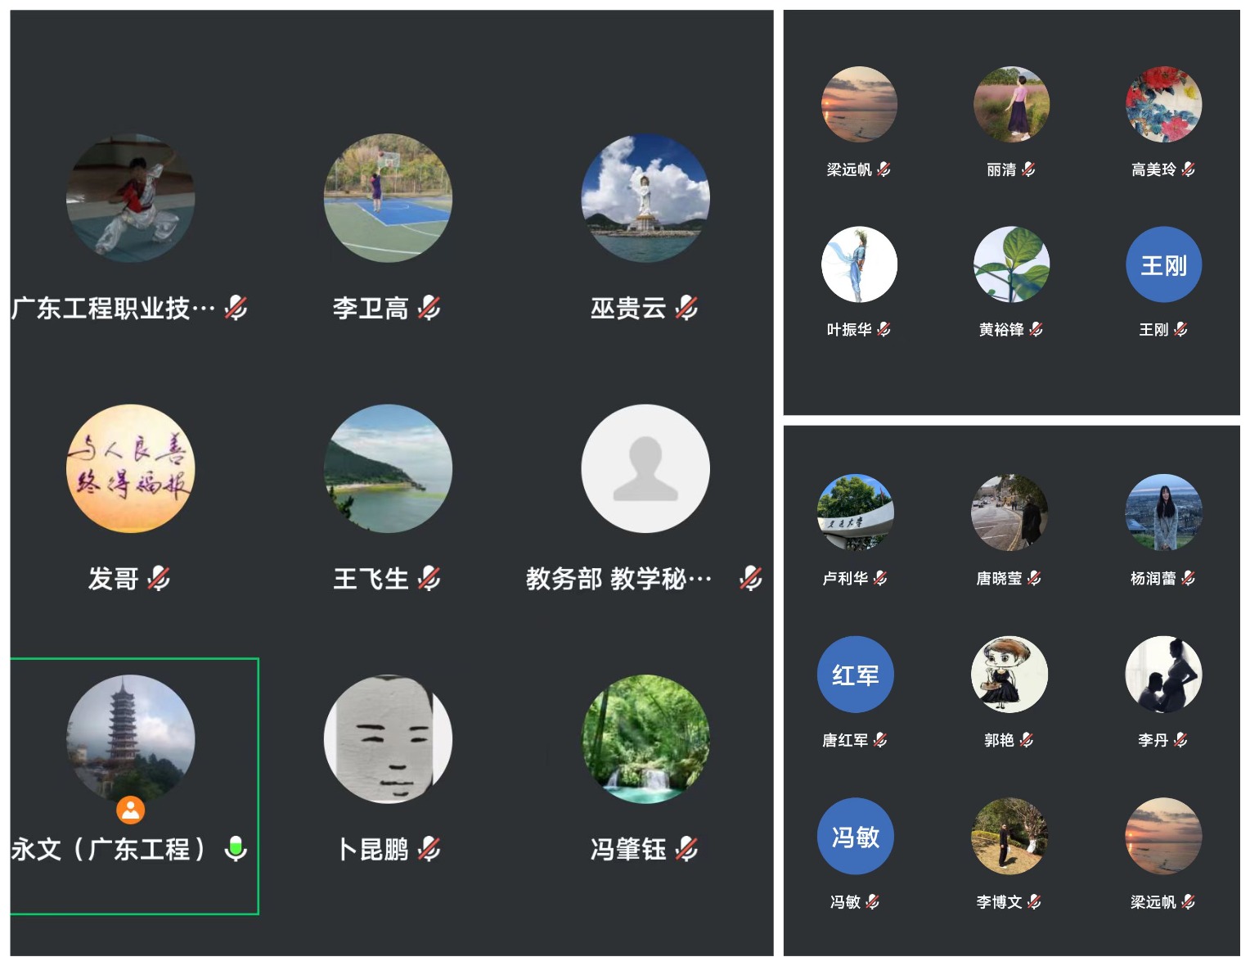Select the blue 王刚 avatar circle
The image size is (1250, 966).
(x=1163, y=264)
